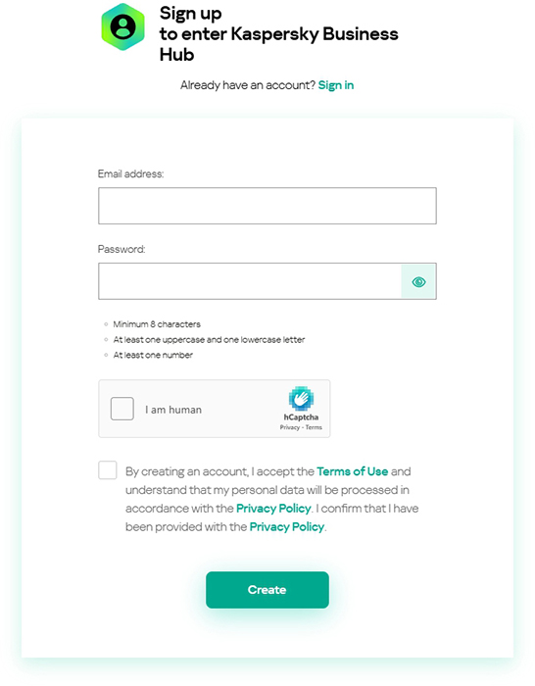The image size is (535, 686).
Task: Click the "Email address:" label
Action: [130, 173]
